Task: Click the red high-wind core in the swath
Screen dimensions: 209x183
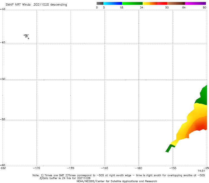Action: click(201, 127)
